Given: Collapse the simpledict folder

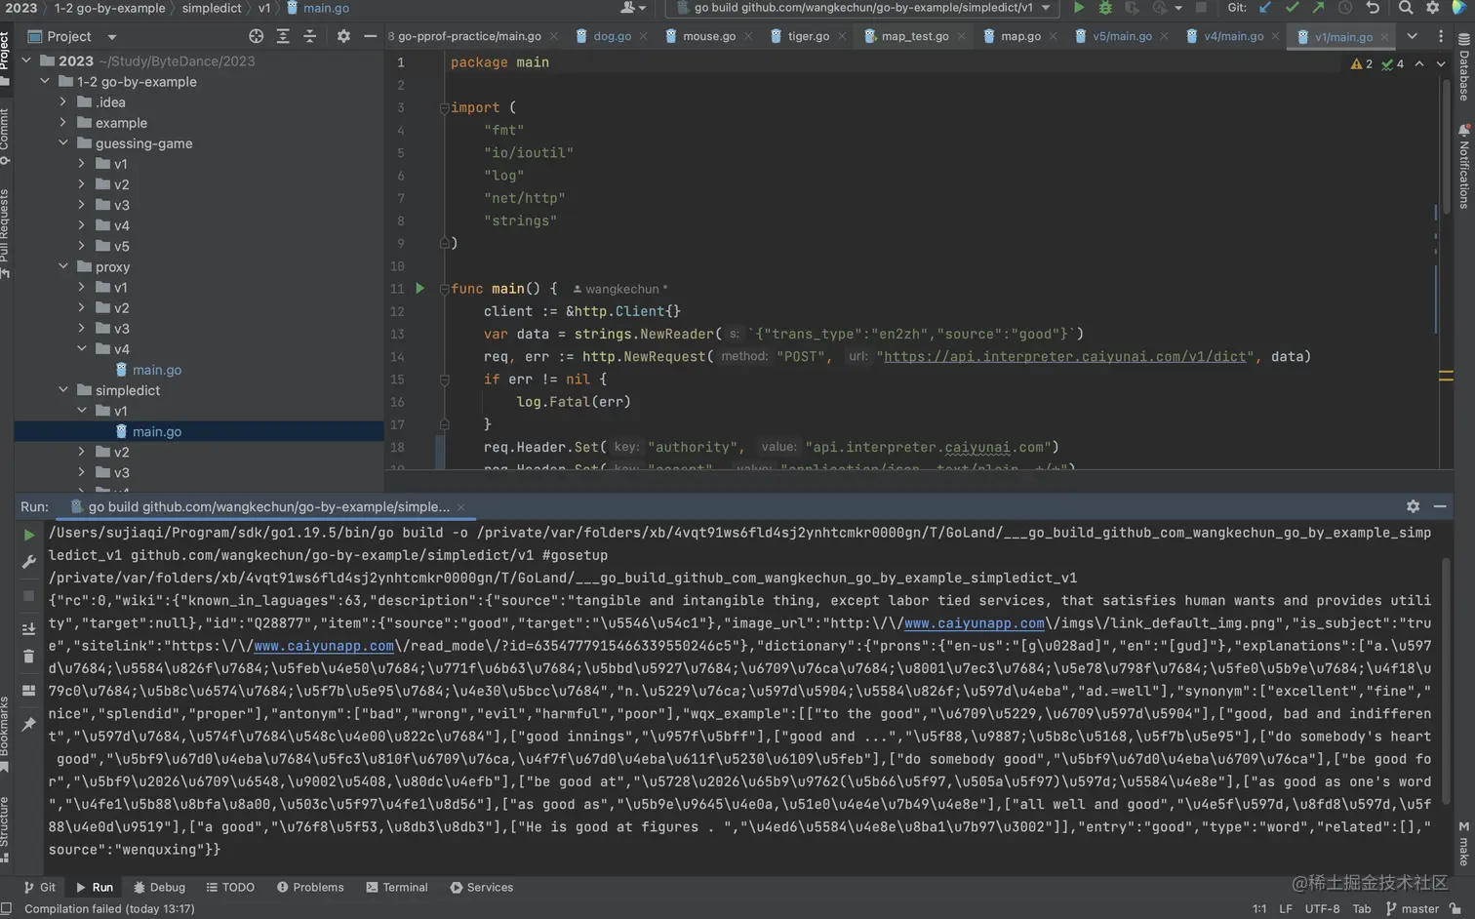Looking at the screenshot, I should pos(63,389).
